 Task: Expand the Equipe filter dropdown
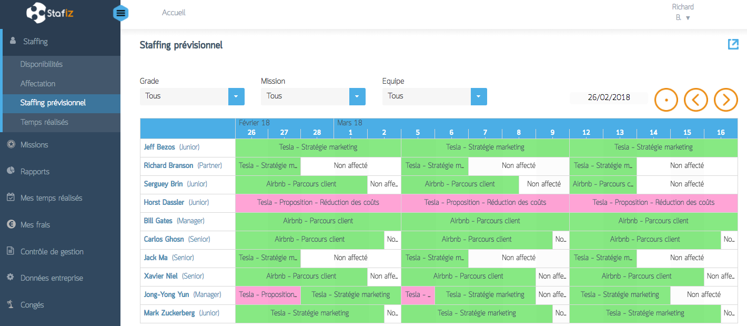pos(479,96)
